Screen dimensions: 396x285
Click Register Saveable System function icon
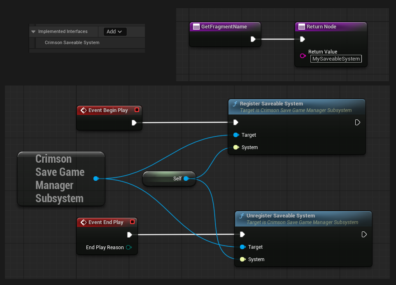235,104
